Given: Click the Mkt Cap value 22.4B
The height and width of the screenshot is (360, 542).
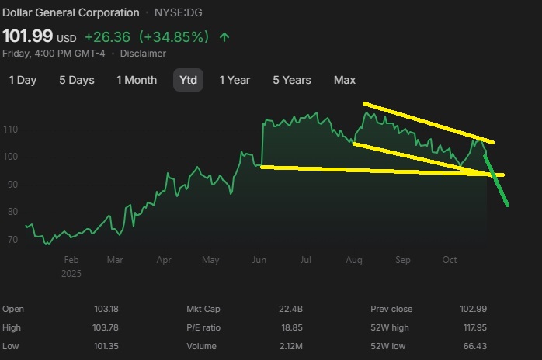Looking at the screenshot, I should [290, 309].
